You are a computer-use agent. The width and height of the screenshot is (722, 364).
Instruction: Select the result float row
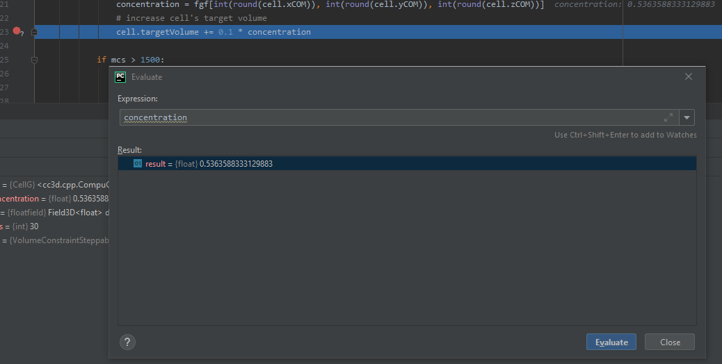tap(407, 164)
